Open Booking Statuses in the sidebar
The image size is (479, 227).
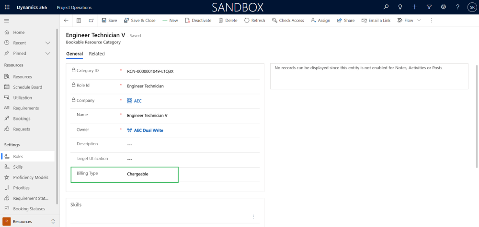tap(29, 209)
